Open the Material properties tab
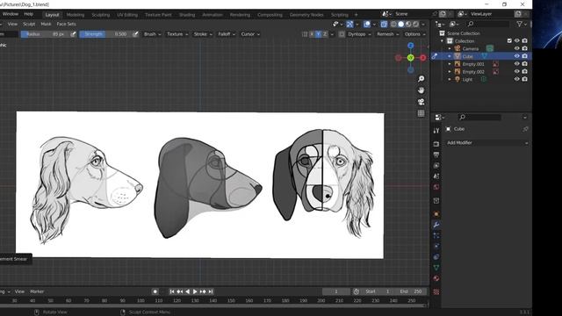This screenshot has height=316, width=562. coord(436,278)
